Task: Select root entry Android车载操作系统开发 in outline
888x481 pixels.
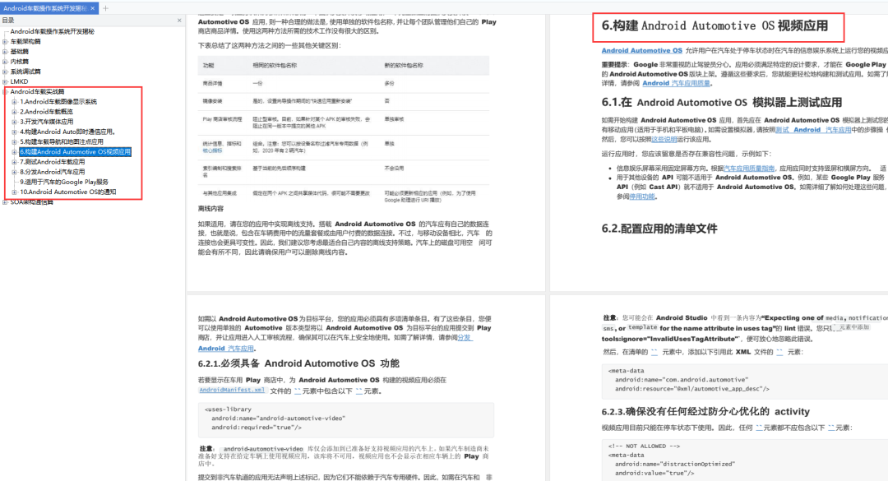Action: [52, 32]
